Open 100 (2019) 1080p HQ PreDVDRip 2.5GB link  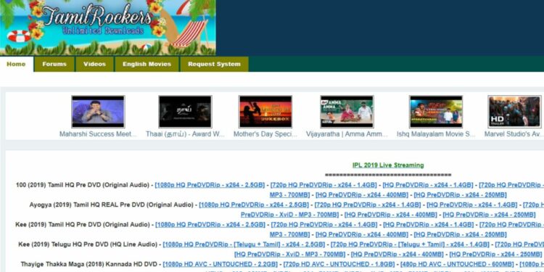[210, 185]
